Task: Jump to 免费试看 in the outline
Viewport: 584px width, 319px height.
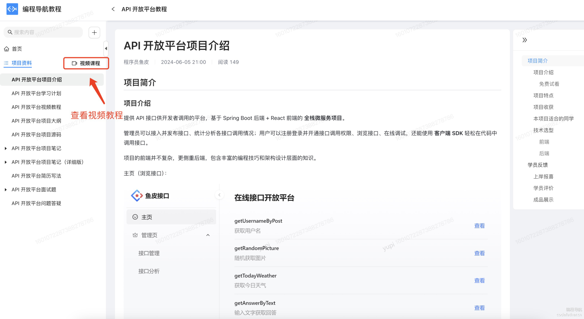Action: tap(549, 84)
